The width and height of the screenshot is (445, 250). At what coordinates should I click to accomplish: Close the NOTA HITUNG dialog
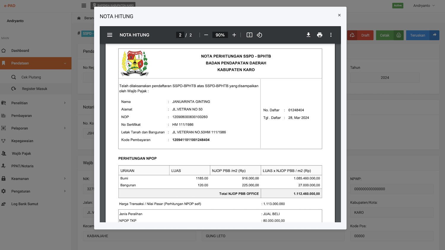click(x=339, y=15)
